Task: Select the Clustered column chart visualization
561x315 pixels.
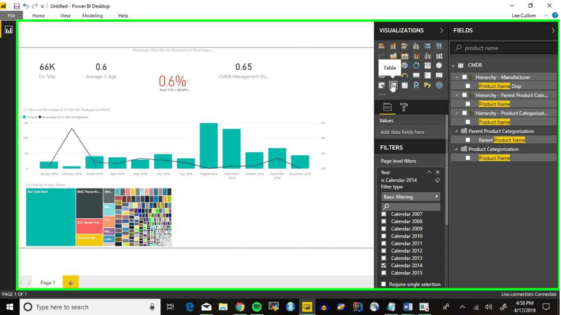Action: [416, 46]
